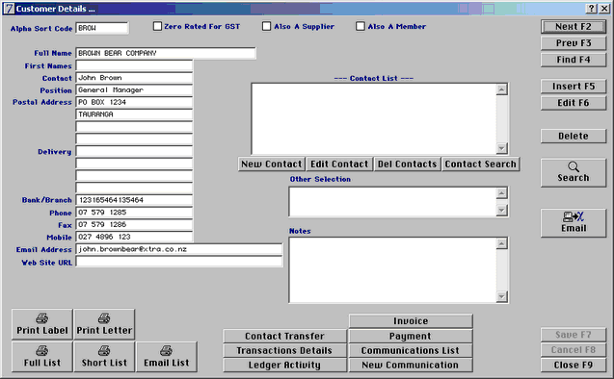Click the TAURANGA address line field
Image resolution: width=614 pixels, height=379 pixels.
[x=134, y=114]
